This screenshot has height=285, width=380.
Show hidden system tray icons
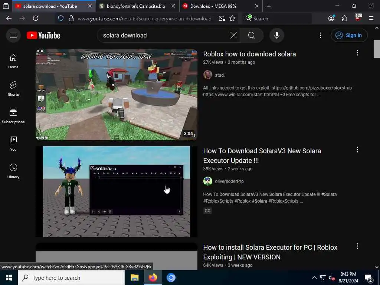click(x=314, y=278)
